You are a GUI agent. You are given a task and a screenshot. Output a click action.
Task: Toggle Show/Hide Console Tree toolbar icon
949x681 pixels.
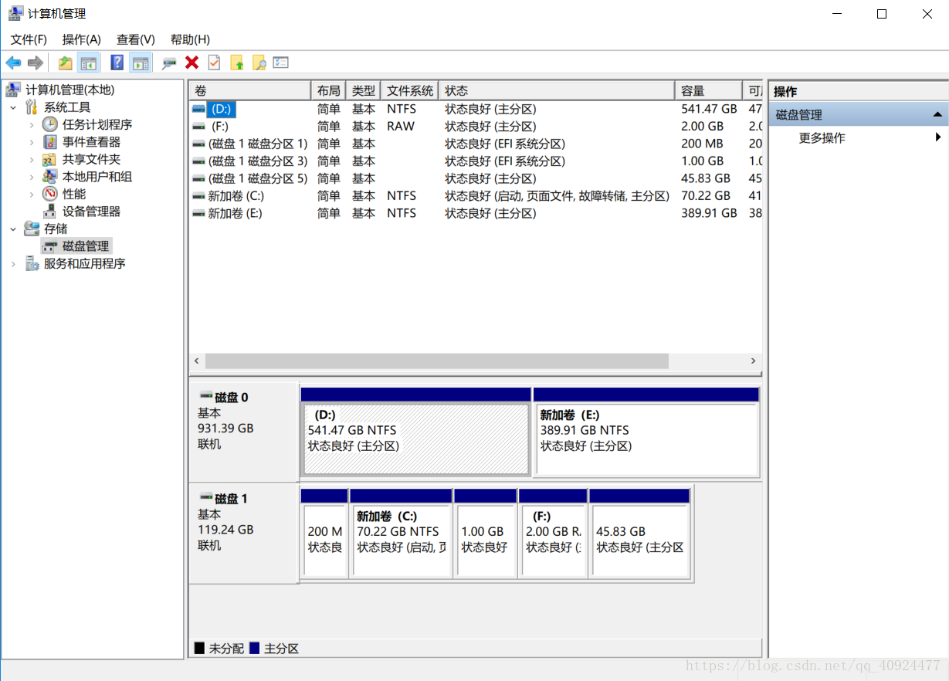(x=89, y=63)
